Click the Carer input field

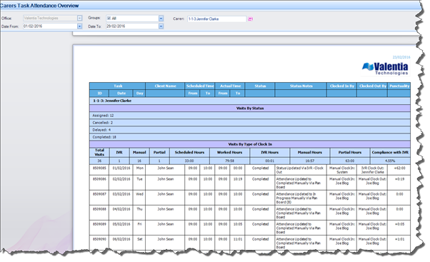point(216,19)
